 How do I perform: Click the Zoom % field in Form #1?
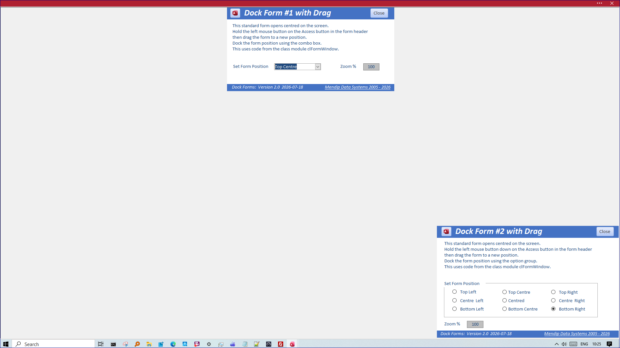[371, 67]
